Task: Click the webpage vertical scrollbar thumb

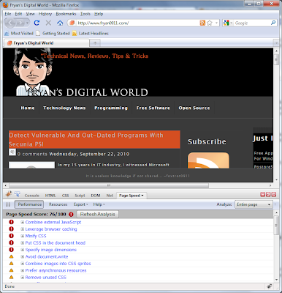Action: [276, 60]
